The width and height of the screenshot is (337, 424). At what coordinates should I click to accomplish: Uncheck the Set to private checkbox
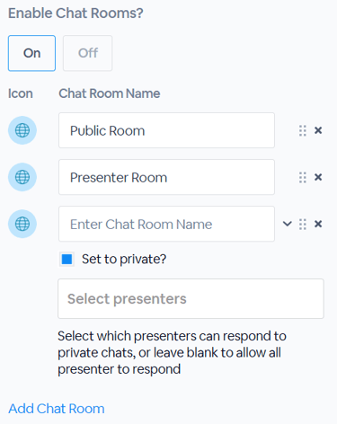(x=67, y=259)
